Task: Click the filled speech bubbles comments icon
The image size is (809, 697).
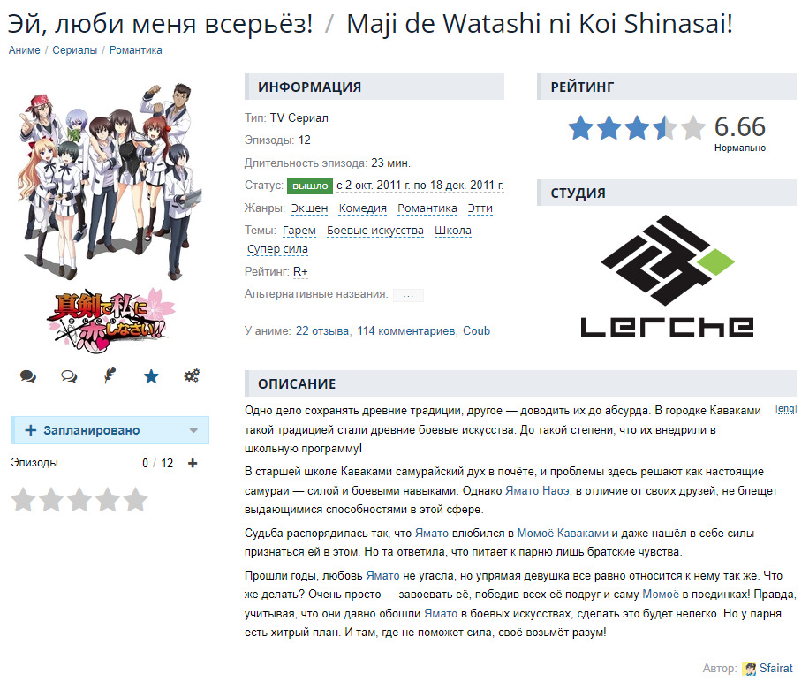Action: click(x=28, y=376)
